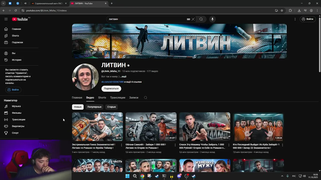Filter videos by Популярные chip
The width and height of the screenshot is (321, 180).
[94, 107]
